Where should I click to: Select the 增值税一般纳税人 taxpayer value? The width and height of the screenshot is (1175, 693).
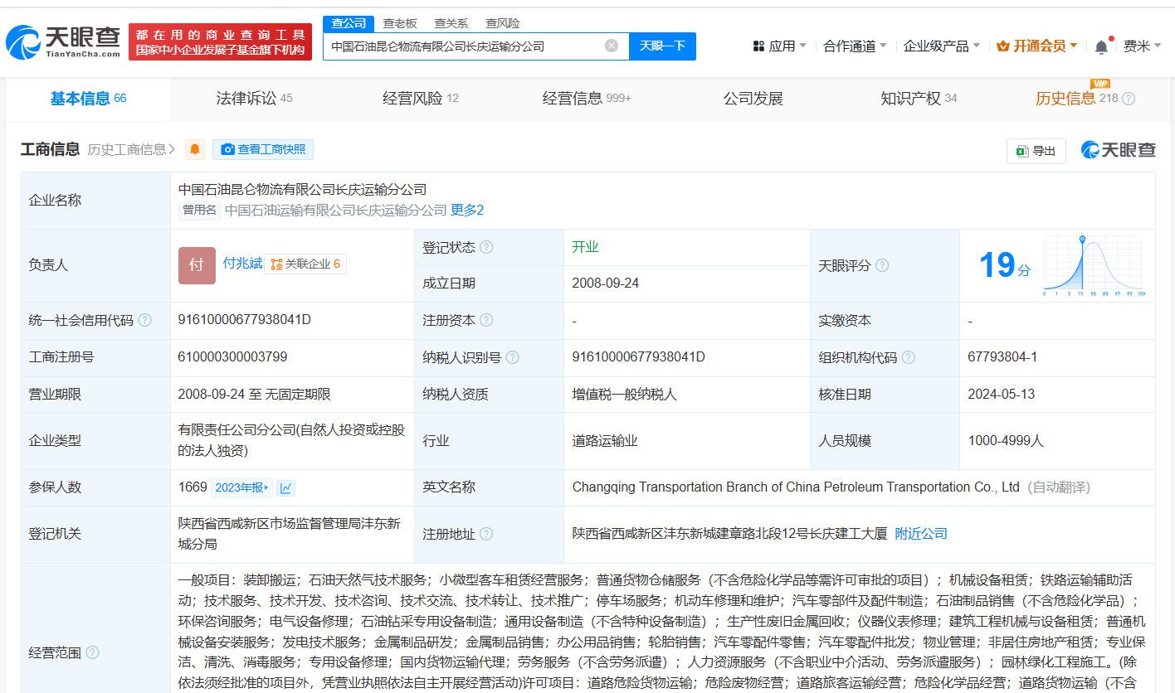(x=625, y=395)
